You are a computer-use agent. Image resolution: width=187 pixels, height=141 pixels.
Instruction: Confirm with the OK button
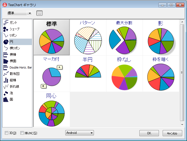(149, 133)
